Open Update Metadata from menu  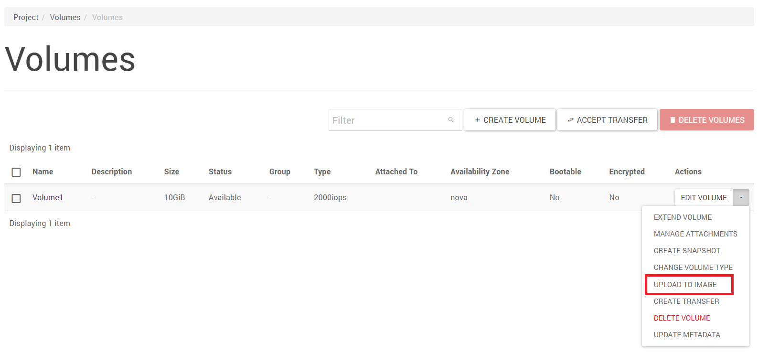pyautogui.click(x=686, y=335)
